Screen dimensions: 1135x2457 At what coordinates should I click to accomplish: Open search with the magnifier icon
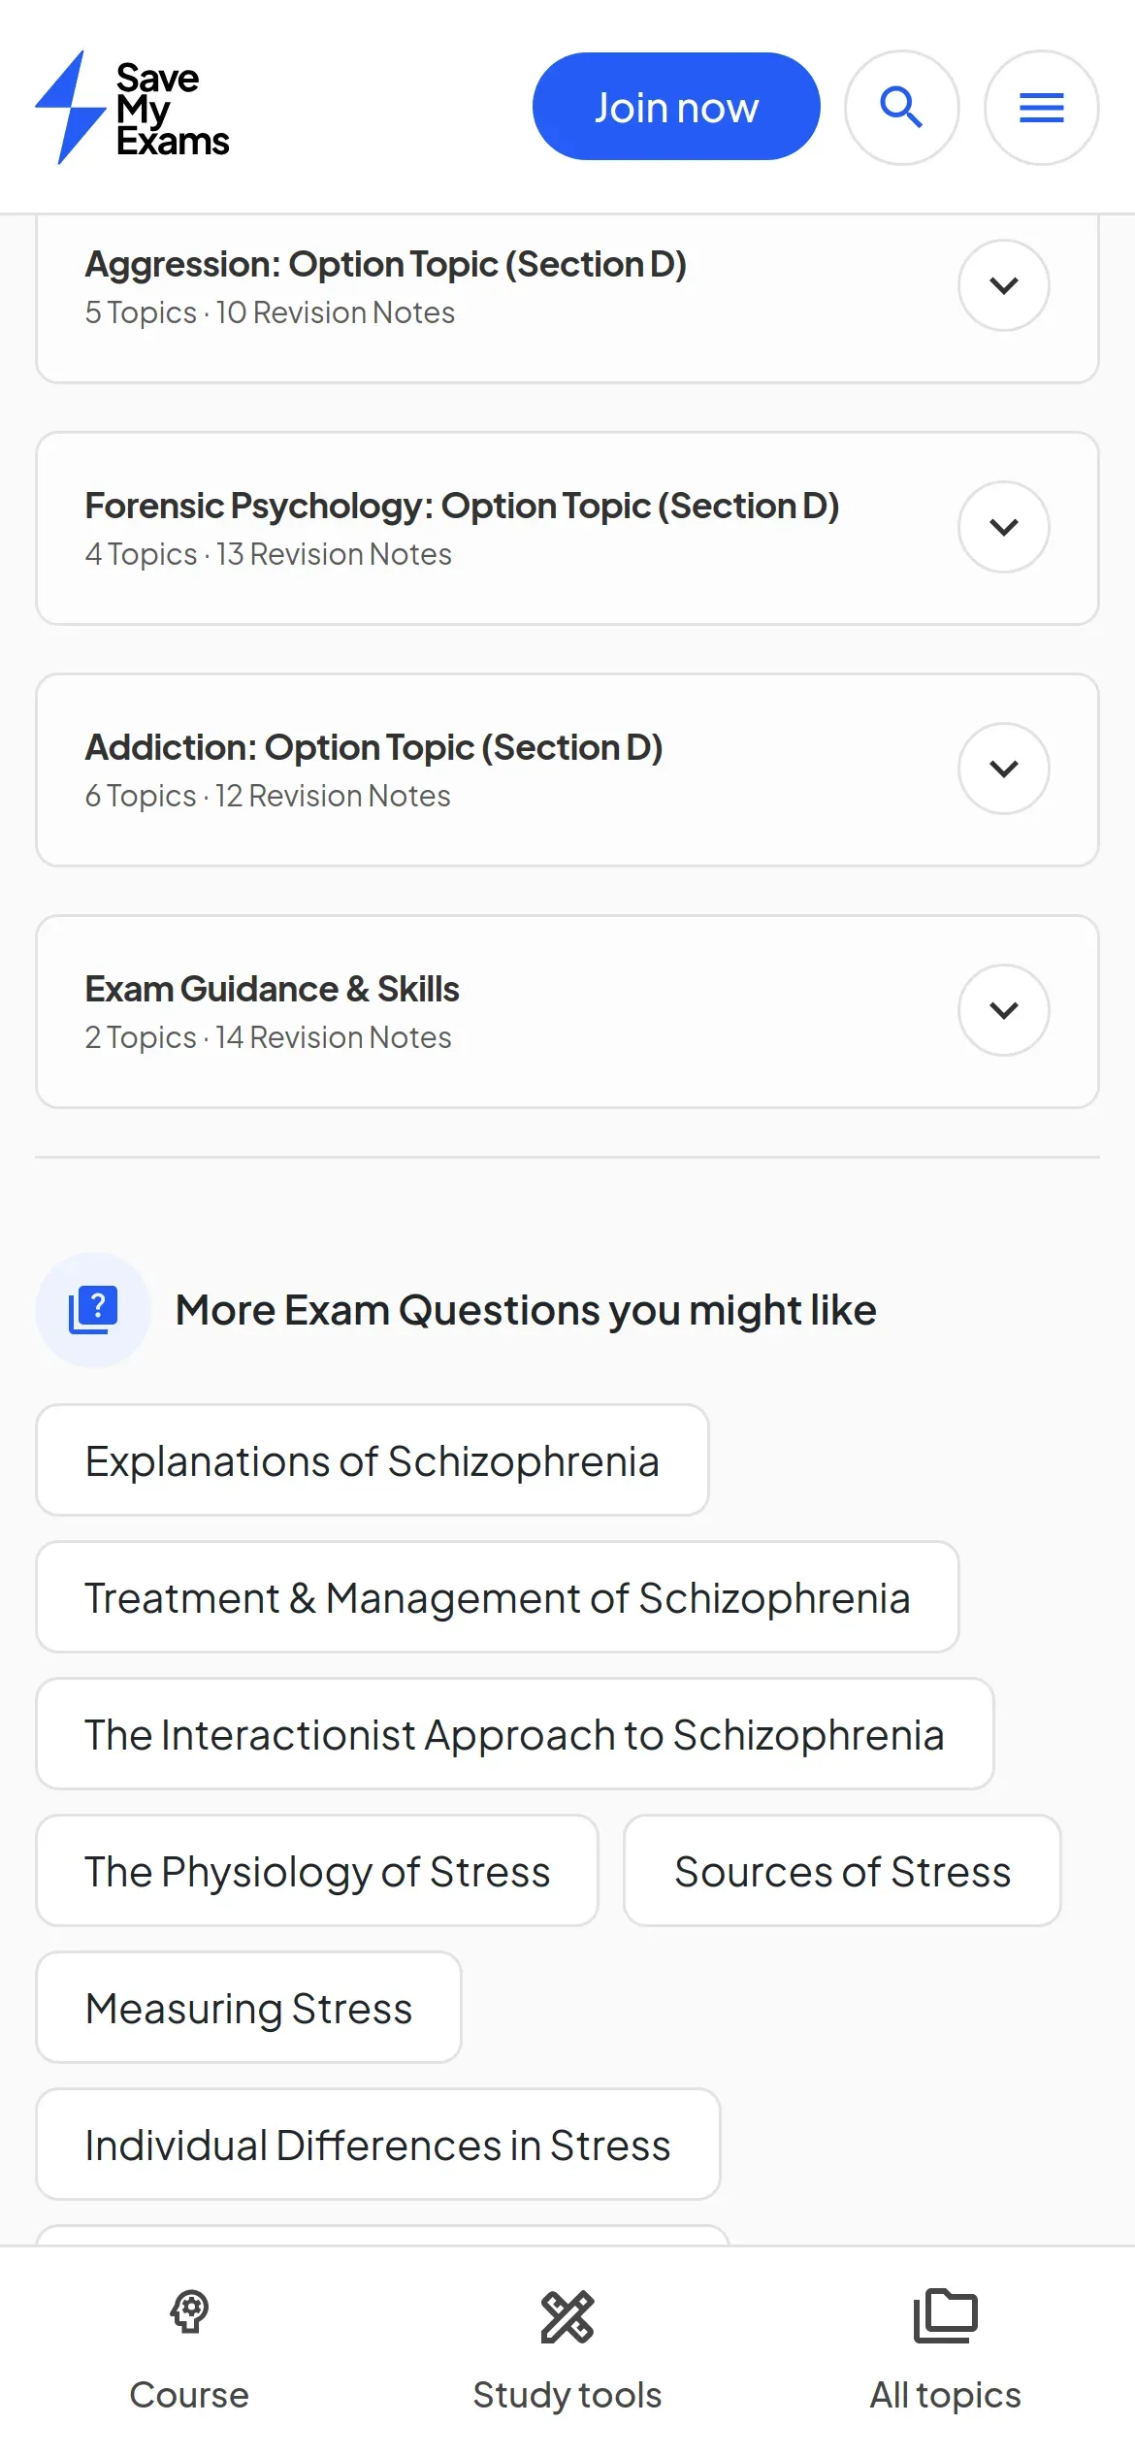(901, 108)
